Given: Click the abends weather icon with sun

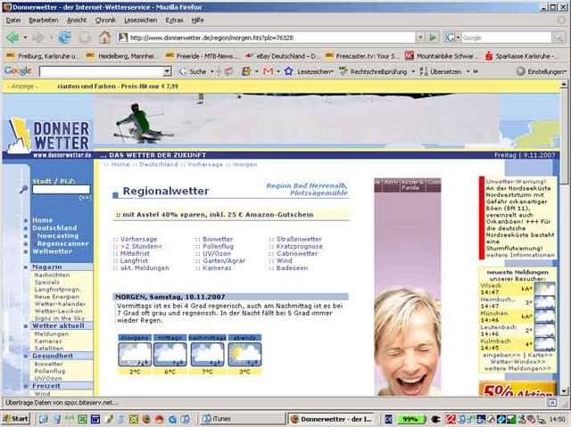Looking at the screenshot, I should click(x=244, y=354).
